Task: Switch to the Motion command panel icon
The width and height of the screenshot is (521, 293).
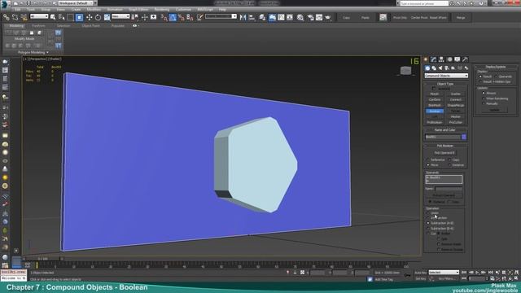Action: pyautogui.click(x=449, y=59)
